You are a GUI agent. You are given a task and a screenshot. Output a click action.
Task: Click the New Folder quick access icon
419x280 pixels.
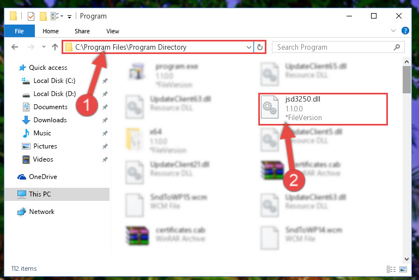point(43,16)
